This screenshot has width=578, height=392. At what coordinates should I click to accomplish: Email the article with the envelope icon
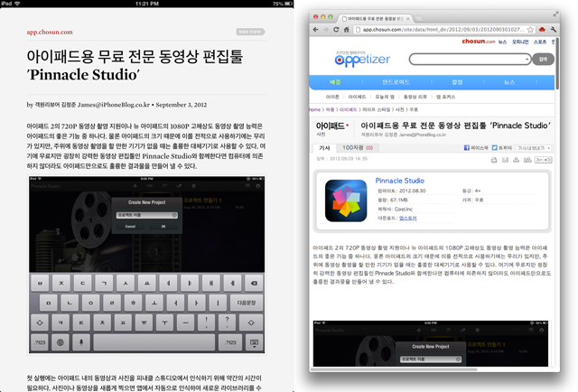pos(505,160)
